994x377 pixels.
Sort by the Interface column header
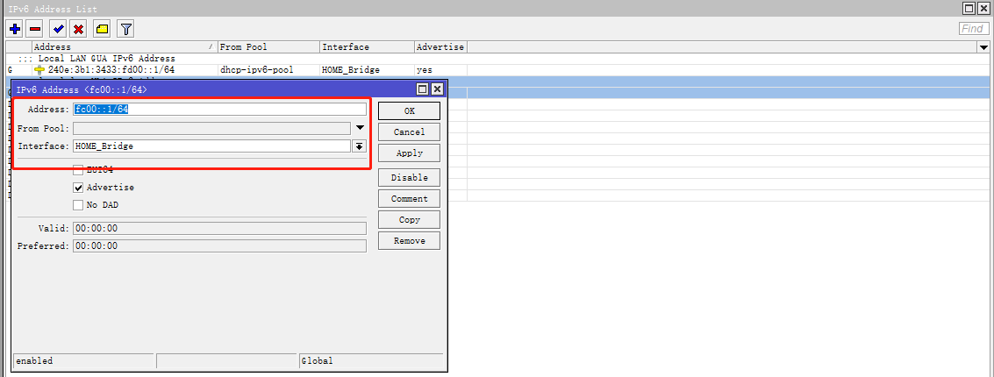(368, 47)
